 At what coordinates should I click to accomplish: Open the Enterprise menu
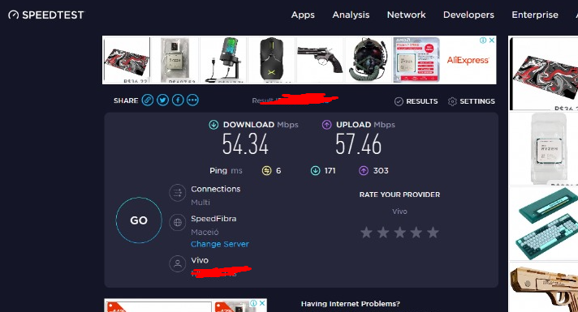coord(534,15)
